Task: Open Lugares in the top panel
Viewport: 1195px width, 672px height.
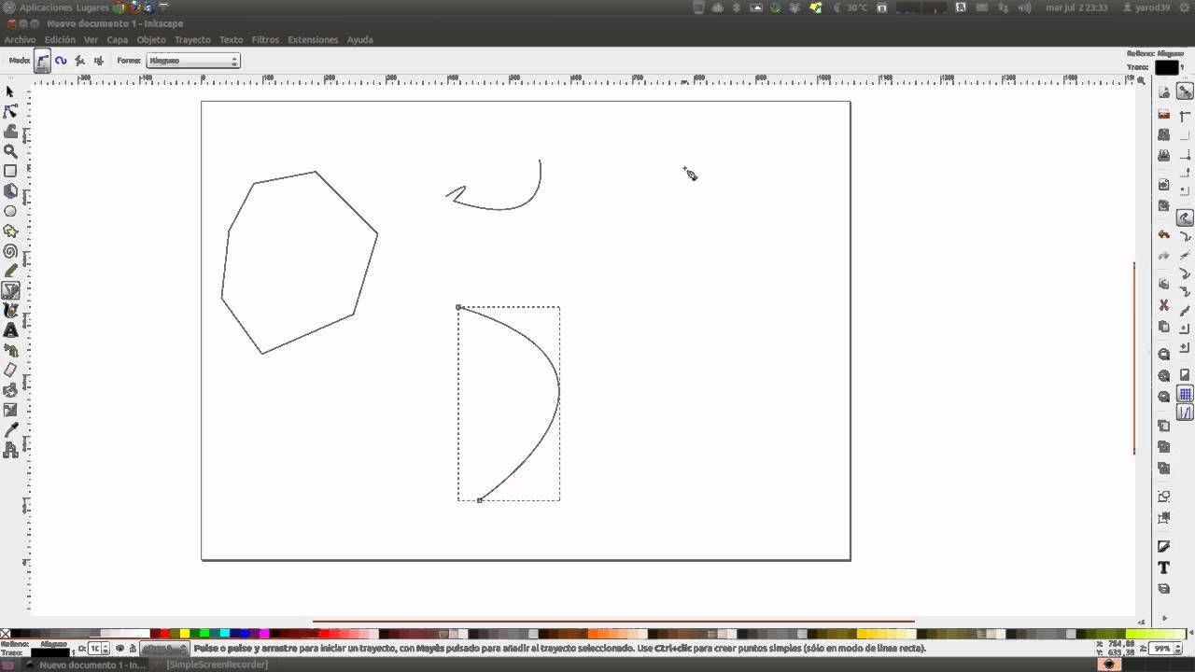Action: (x=92, y=7)
